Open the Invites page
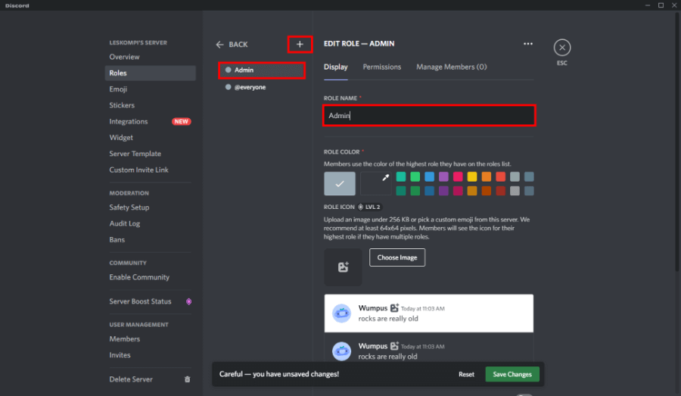Image resolution: width=681 pixels, height=396 pixels. click(150, 354)
